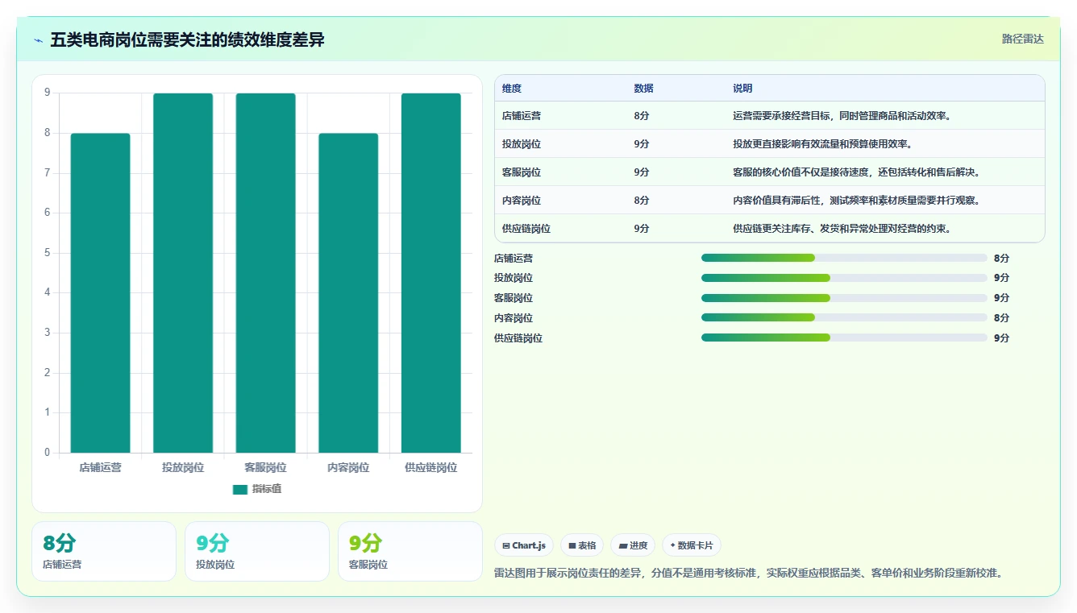The width and height of the screenshot is (1077, 613).
Task: Click the 9分 label next to 供应链岗位 progress
Action: pos(1001,338)
